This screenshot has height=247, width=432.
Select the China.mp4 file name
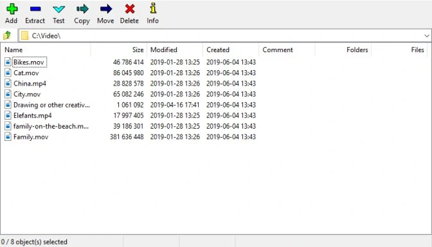pos(30,84)
